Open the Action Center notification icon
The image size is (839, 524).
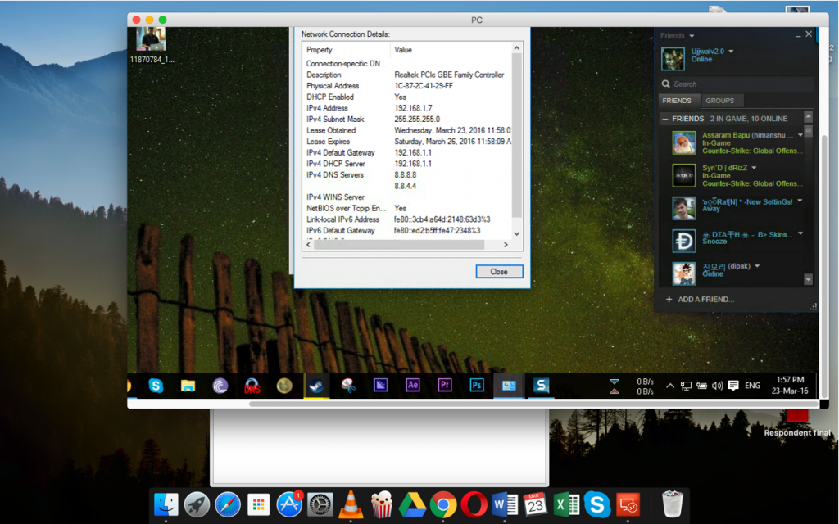click(x=733, y=386)
